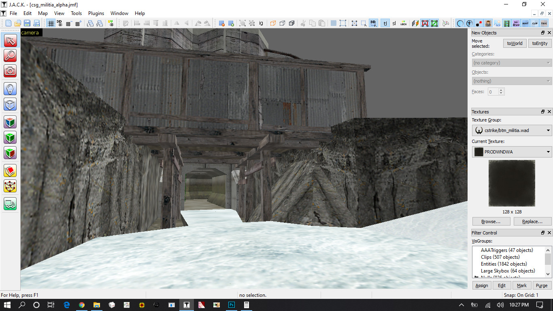The width and height of the screenshot is (553, 311).
Task: Click the toWorld button
Action: coord(515,43)
